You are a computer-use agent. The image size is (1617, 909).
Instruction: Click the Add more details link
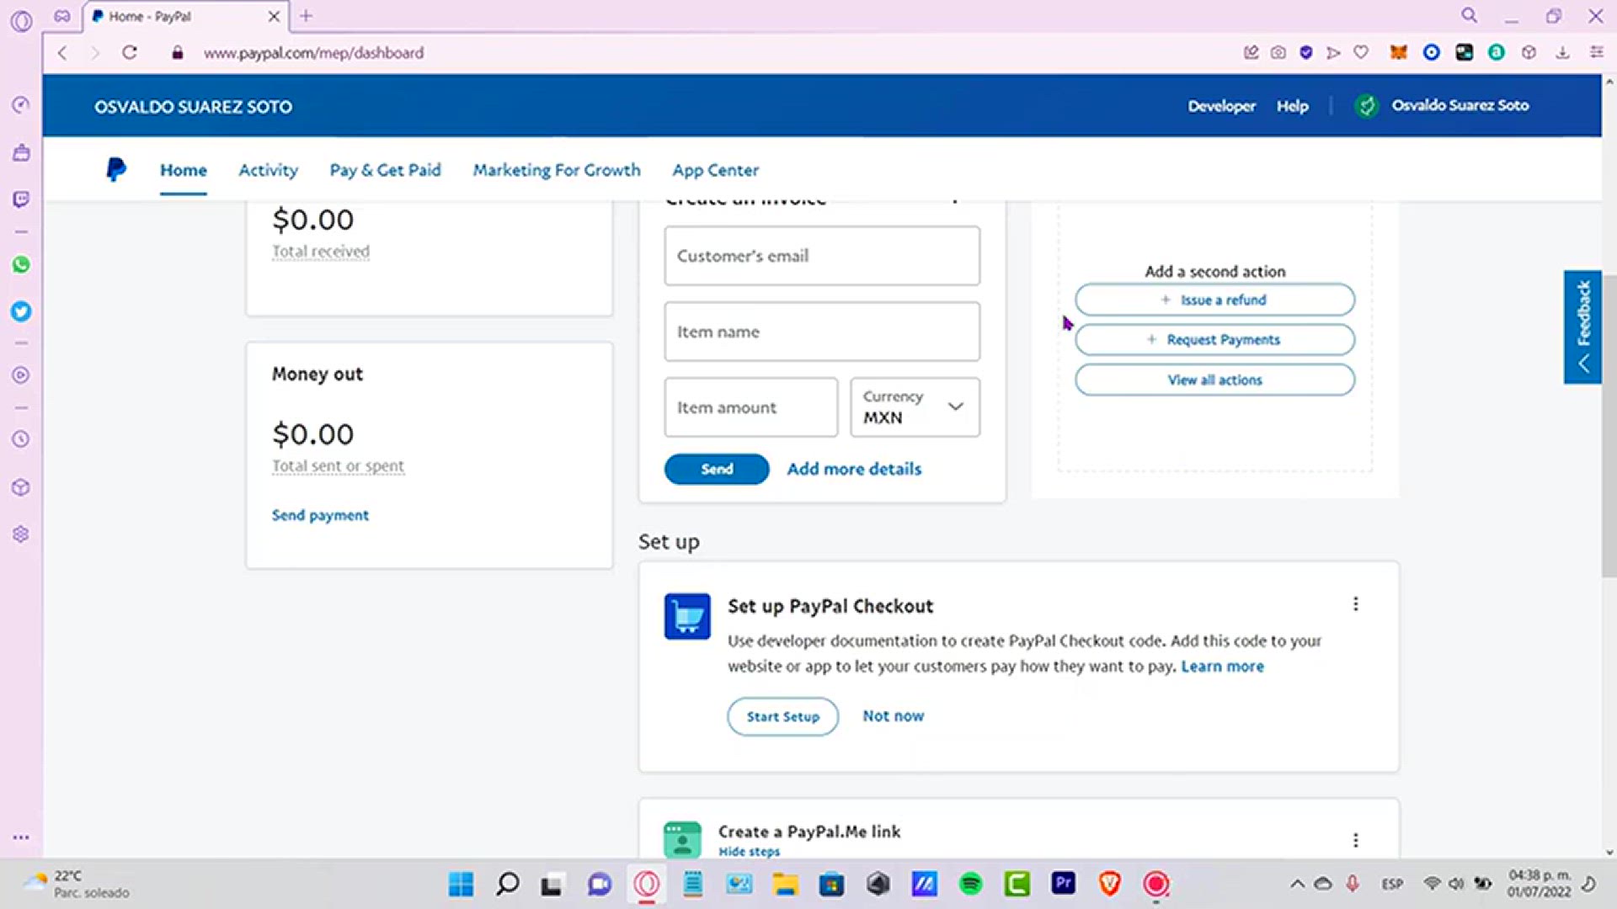[854, 469]
